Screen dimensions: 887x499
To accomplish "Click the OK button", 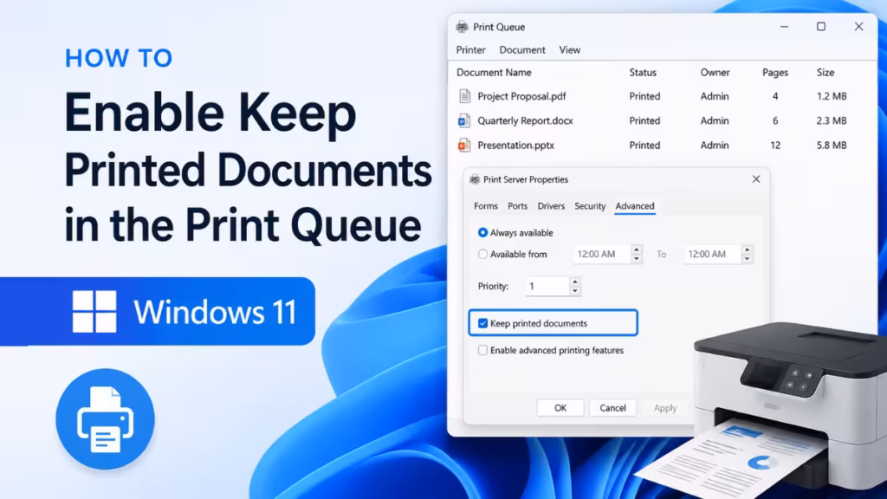I will (x=560, y=408).
